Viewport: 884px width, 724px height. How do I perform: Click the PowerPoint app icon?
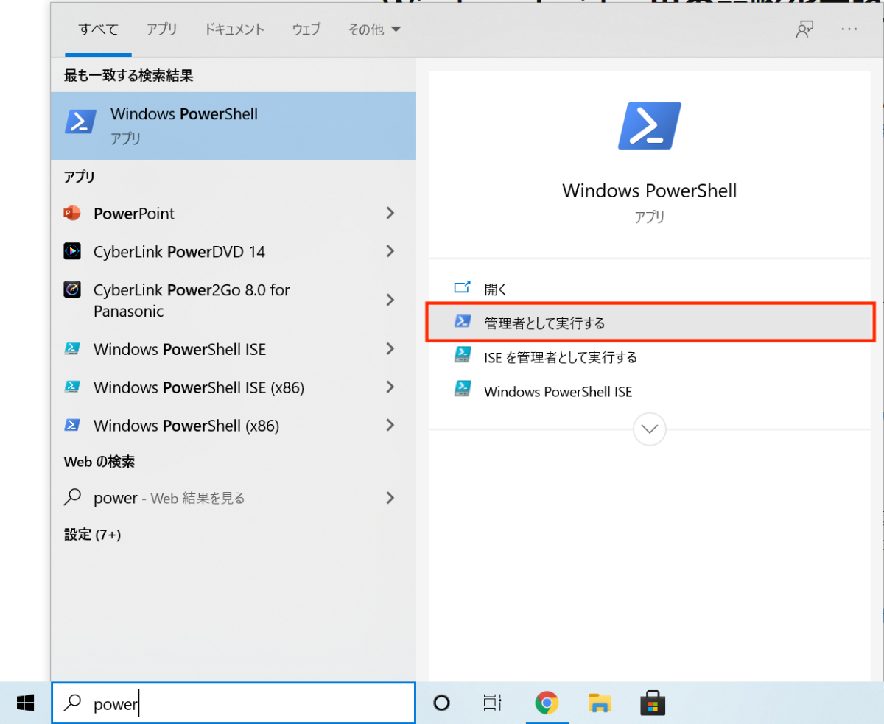(x=72, y=214)
